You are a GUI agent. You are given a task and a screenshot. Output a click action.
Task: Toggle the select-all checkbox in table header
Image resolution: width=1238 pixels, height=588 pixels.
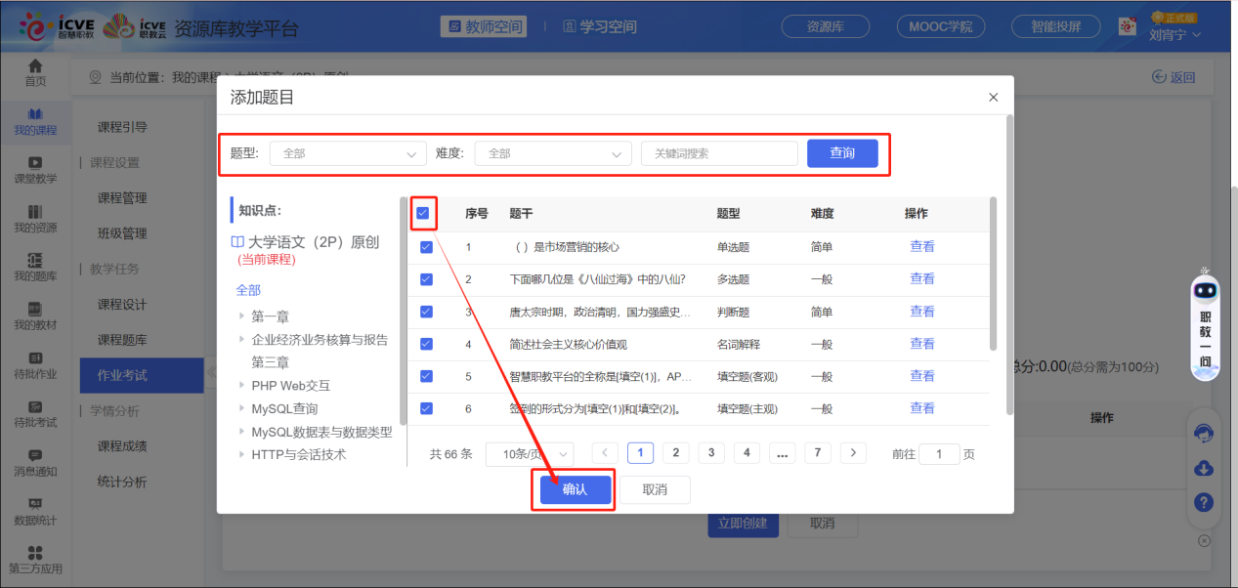coord(423,213)
